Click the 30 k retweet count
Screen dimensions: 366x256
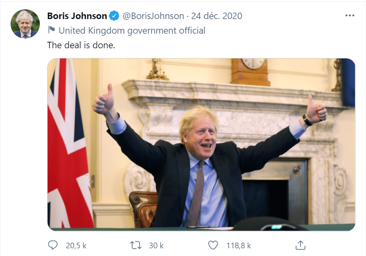[156, 245]
